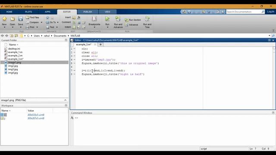Open the Print dropdown arrow
Image resolution: width=276 pixels, height=155 pixels.
(x=37, y=27)
